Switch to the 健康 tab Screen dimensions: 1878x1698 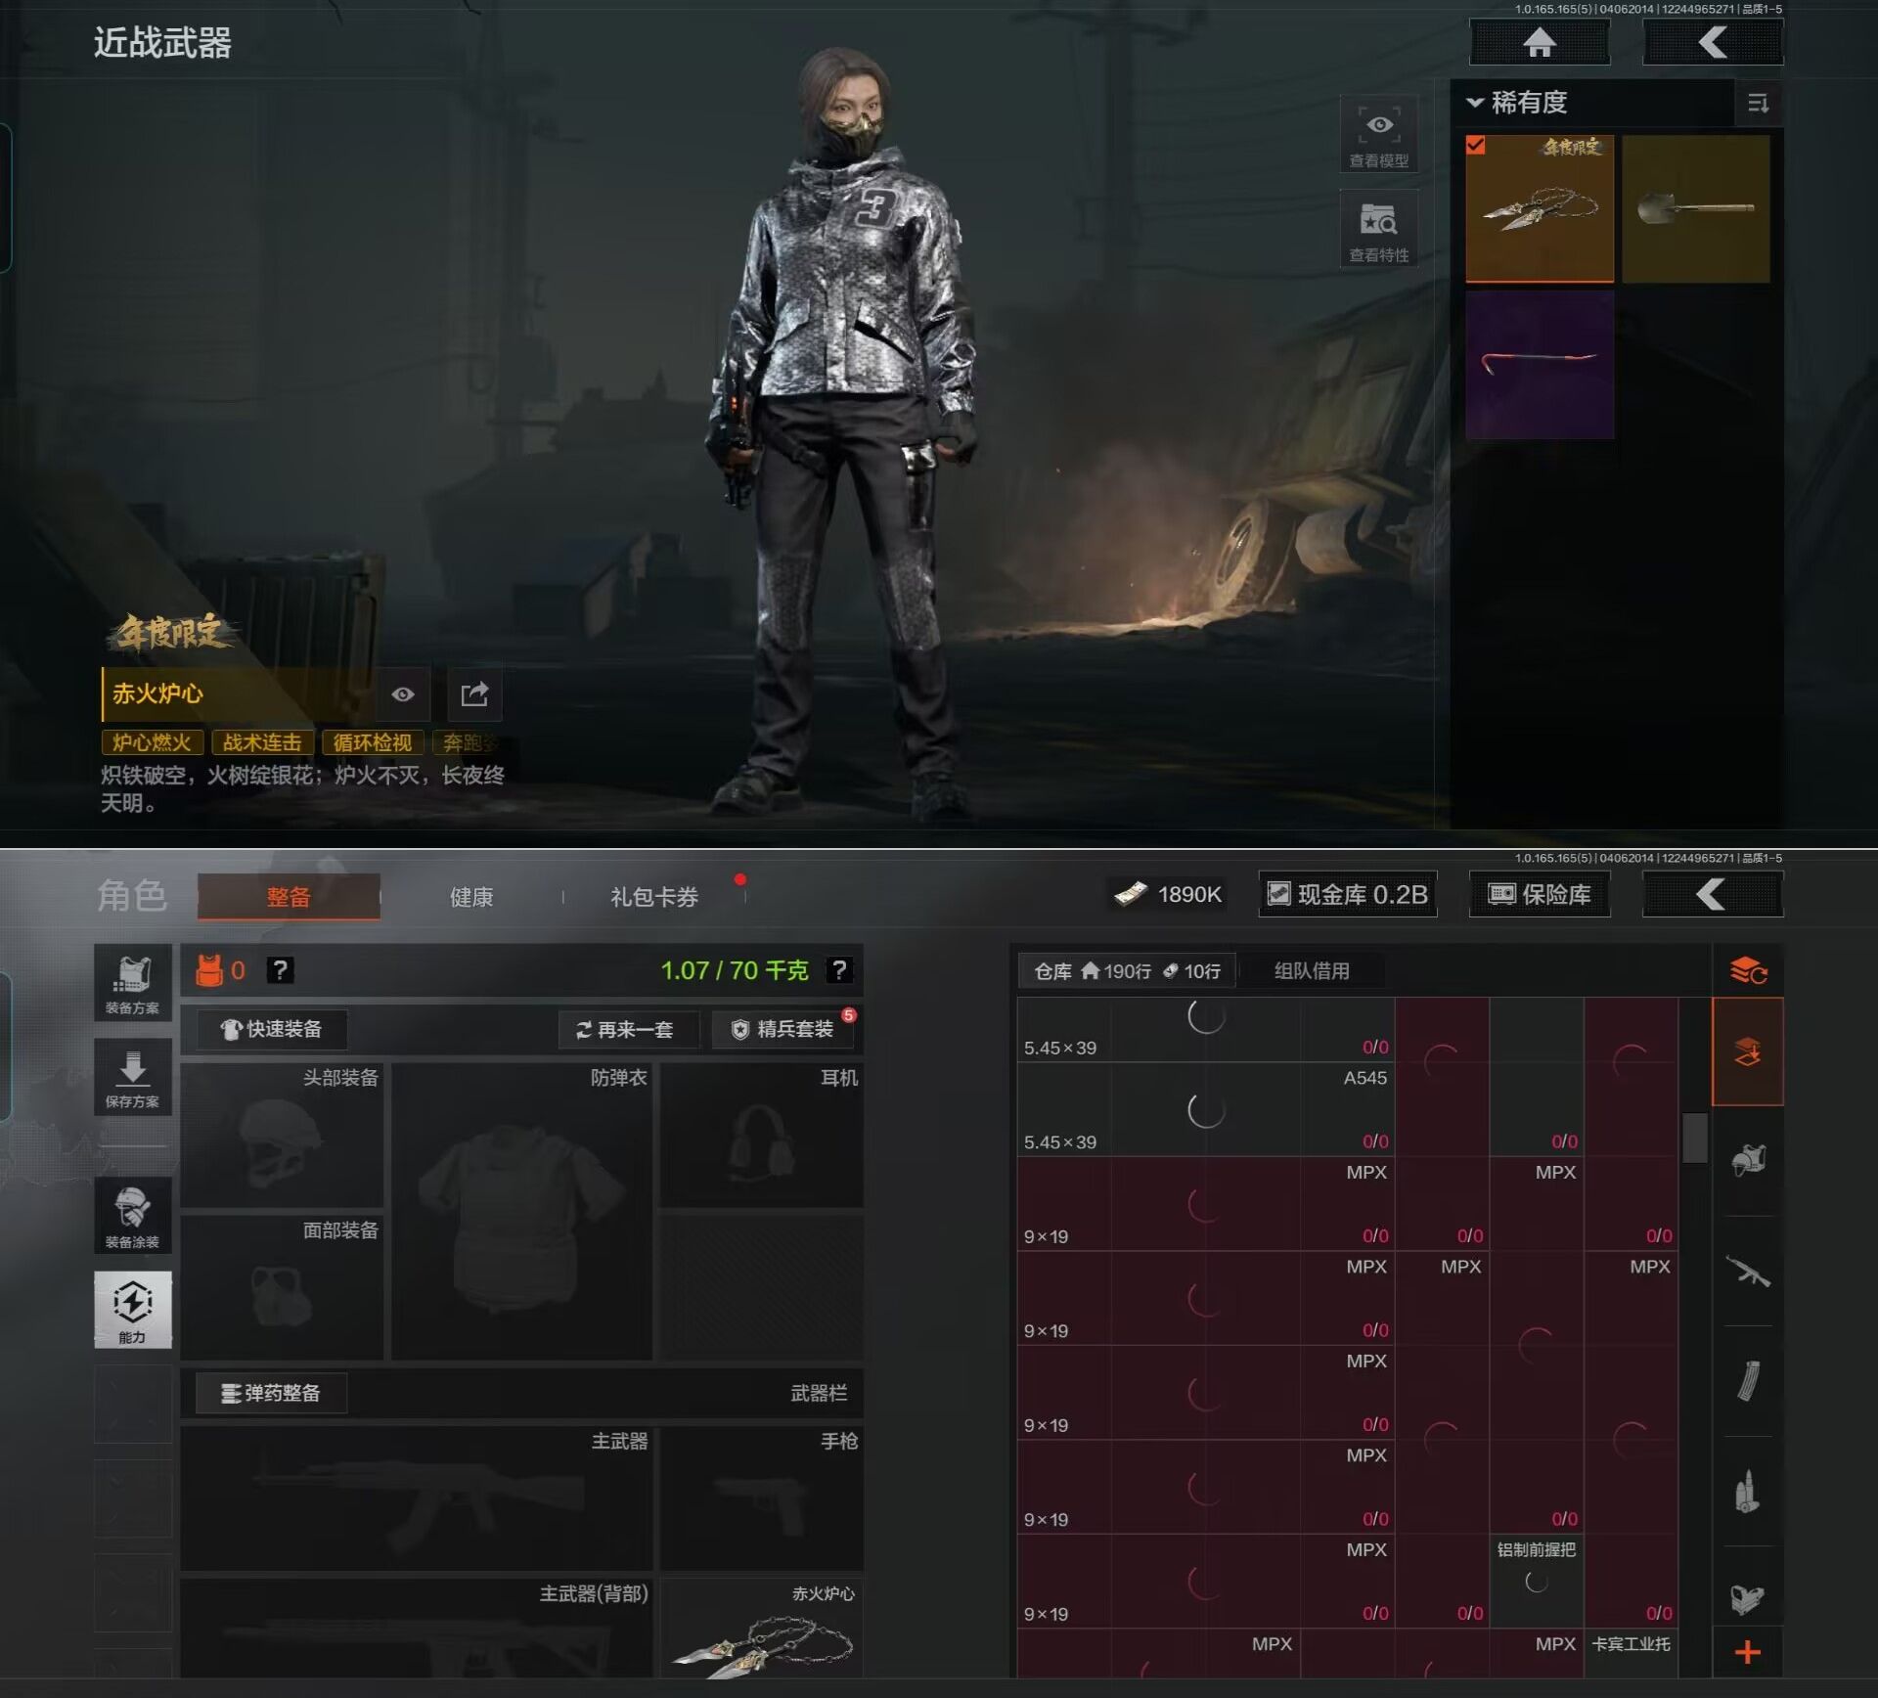[x=470, y=896]
